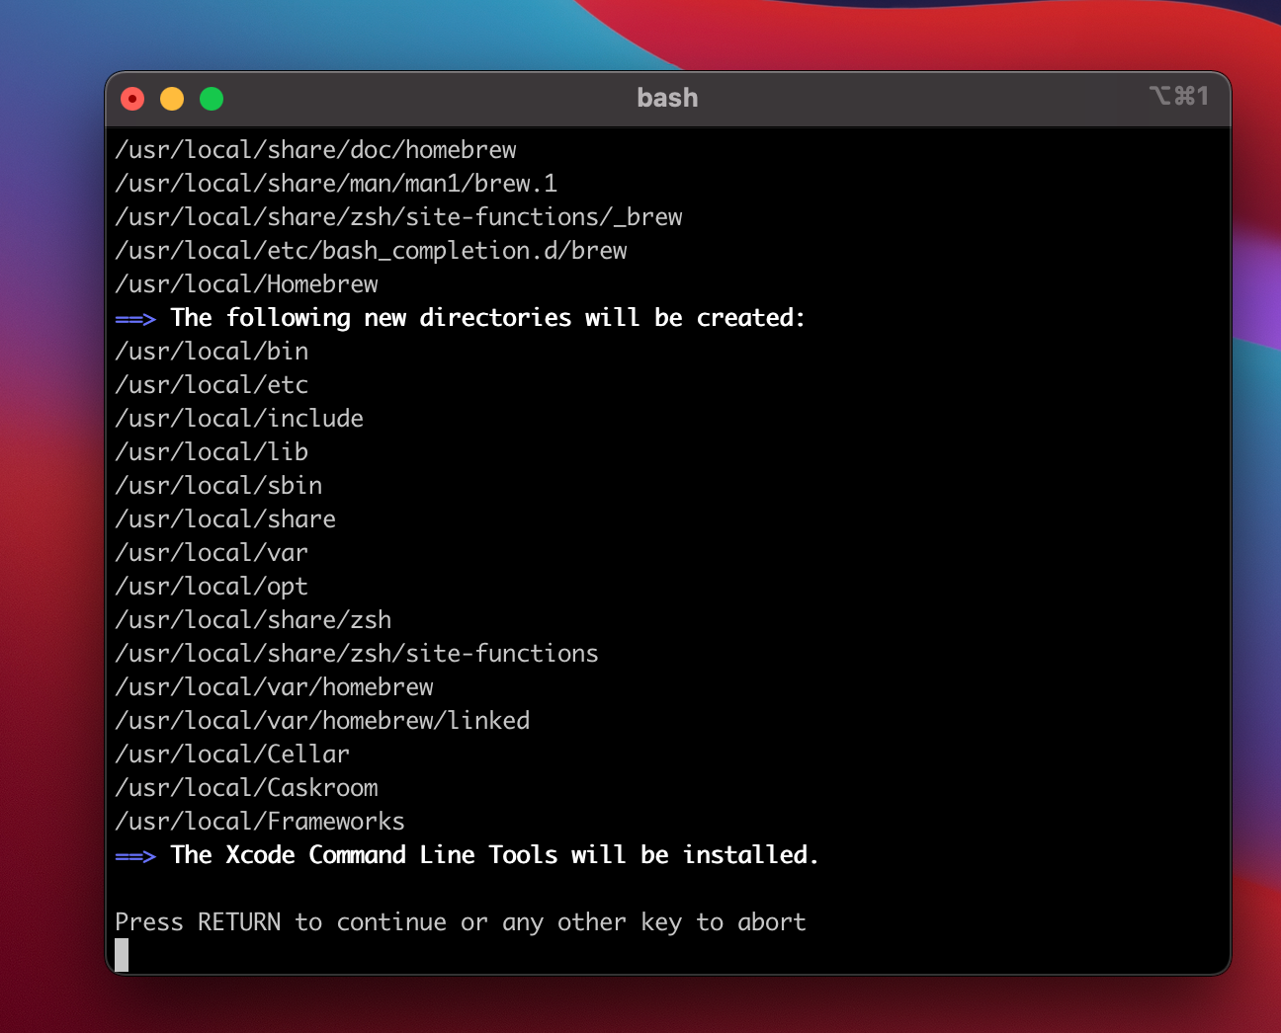Click the line /usr/local/share/zsh/site-functions
Image resolution: width=1281 pixels, height=1033 pixels.
[357, 654]
